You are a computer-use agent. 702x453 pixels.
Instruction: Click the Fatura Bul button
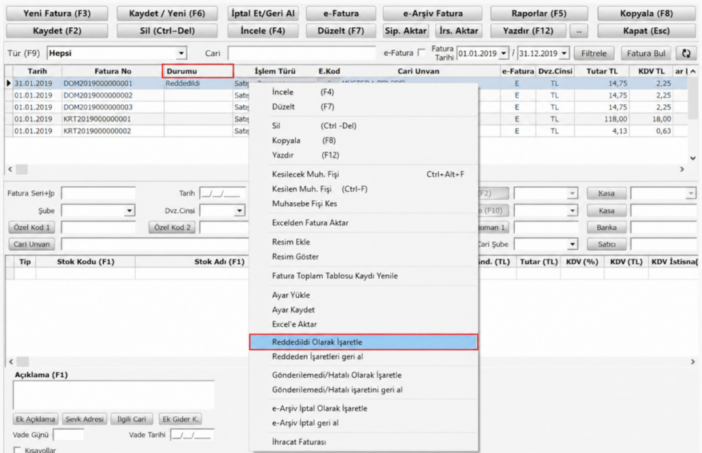(x=646, y=53)
